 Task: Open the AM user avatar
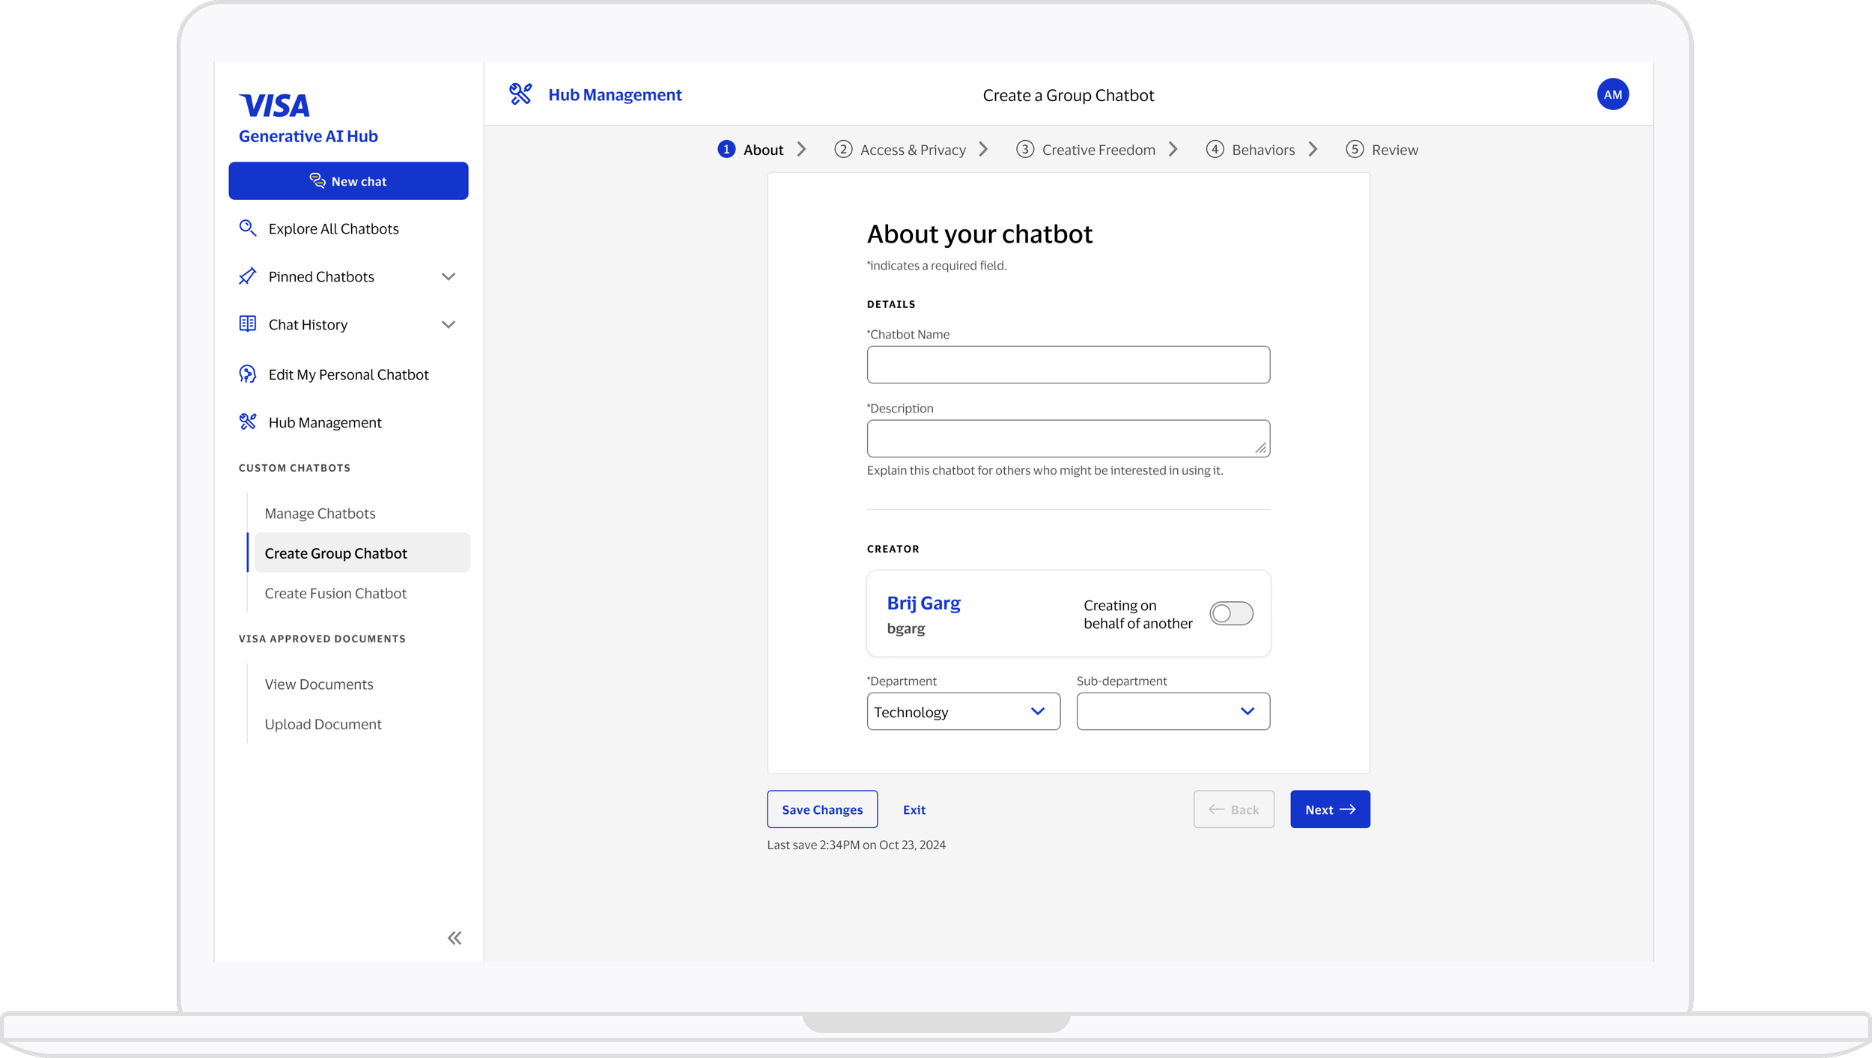(x=1612, y=94)
